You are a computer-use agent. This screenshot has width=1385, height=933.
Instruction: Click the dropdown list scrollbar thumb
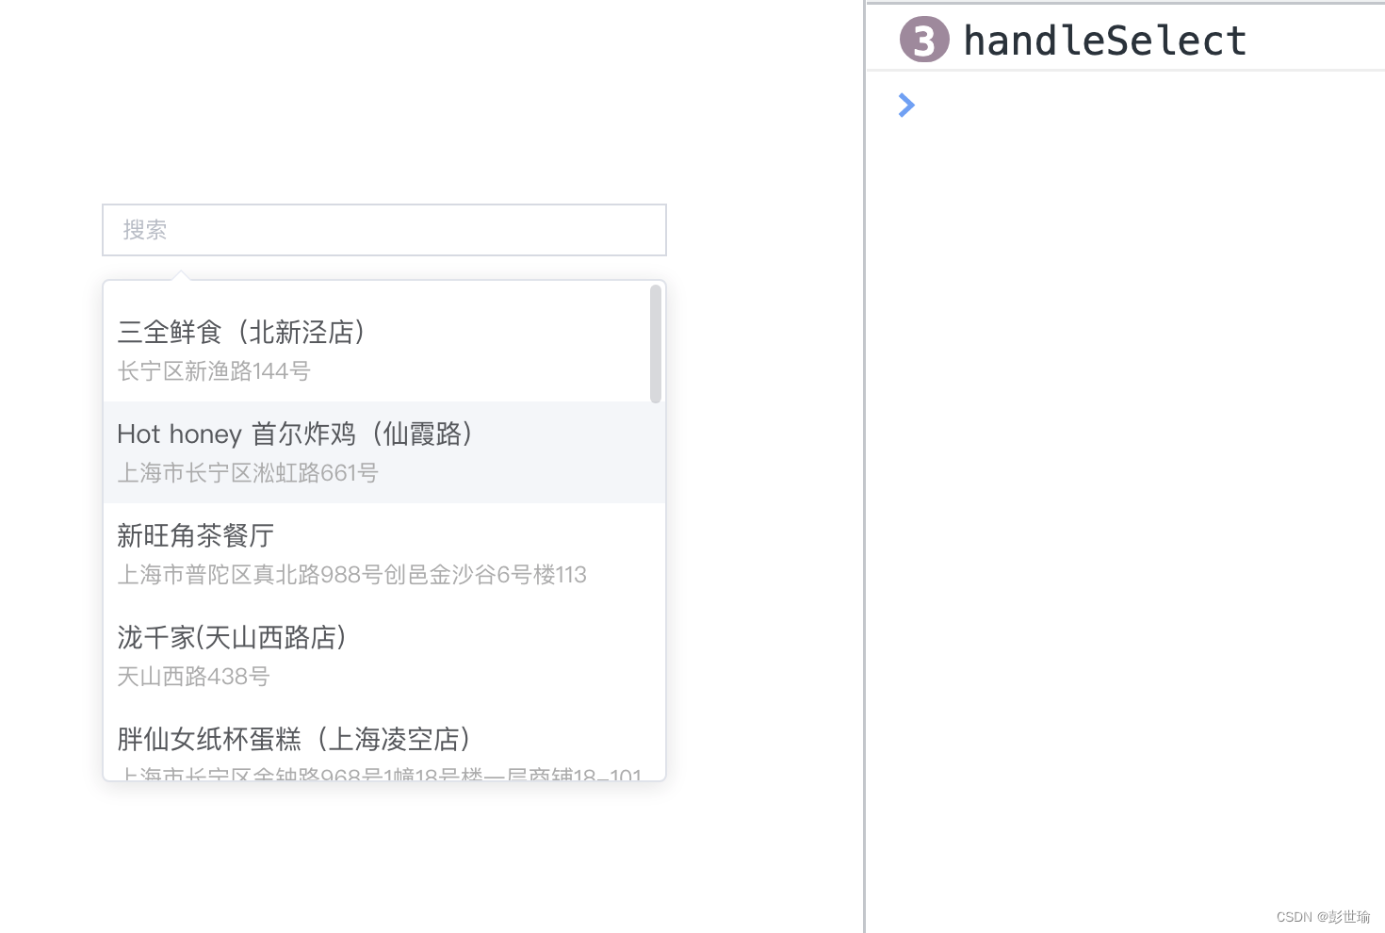(x=656, y=344)
